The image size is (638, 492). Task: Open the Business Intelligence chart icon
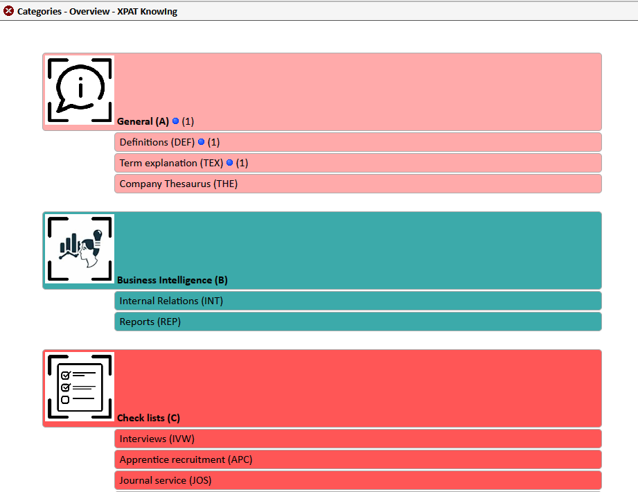(x=80, y=249)
